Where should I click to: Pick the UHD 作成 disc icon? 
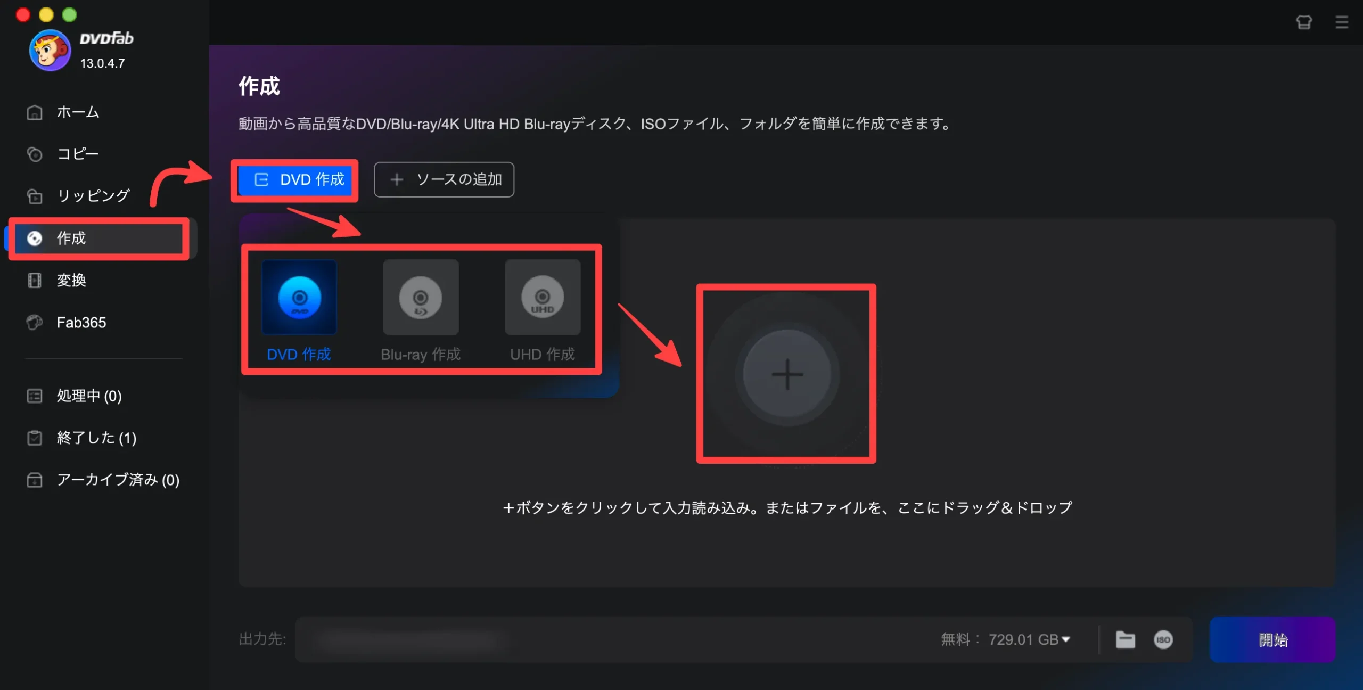[x=542, y=298]
